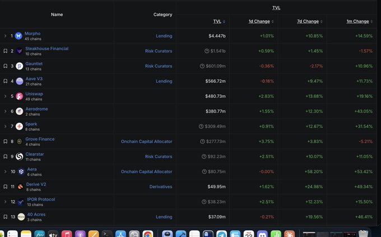Click the Morpho protocol logo
This screenshot has height=237, width=381.
coord(18,36)
